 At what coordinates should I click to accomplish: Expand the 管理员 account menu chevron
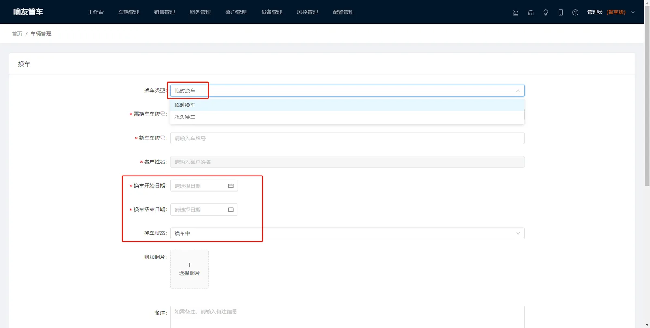(x=633, y=13)
